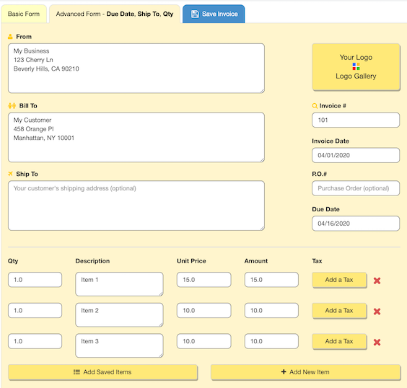Open the Your Logo upload box

(356, 66)
